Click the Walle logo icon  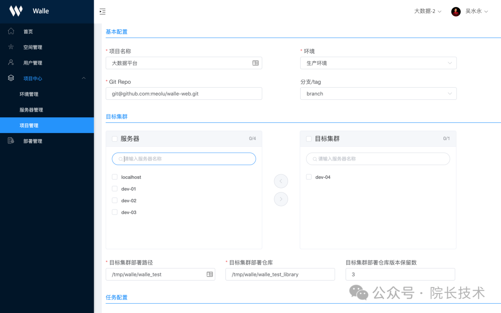[16, 11]
